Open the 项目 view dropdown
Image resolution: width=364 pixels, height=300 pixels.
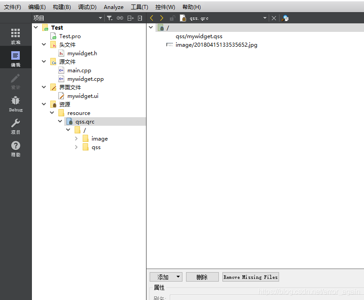point(100,18)
